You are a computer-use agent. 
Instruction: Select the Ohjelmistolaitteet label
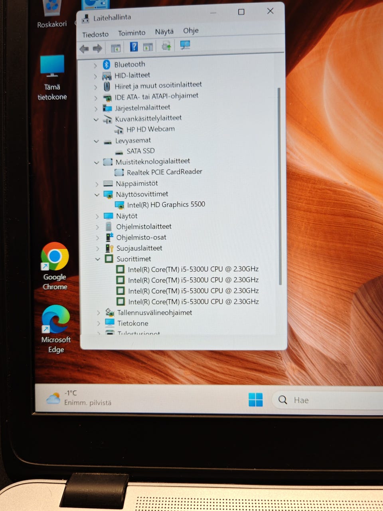[144, 227]
